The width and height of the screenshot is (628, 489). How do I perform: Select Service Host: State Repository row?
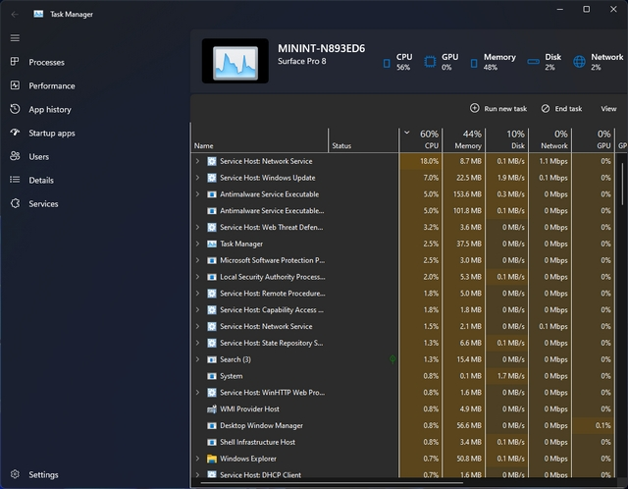point(403,343)
